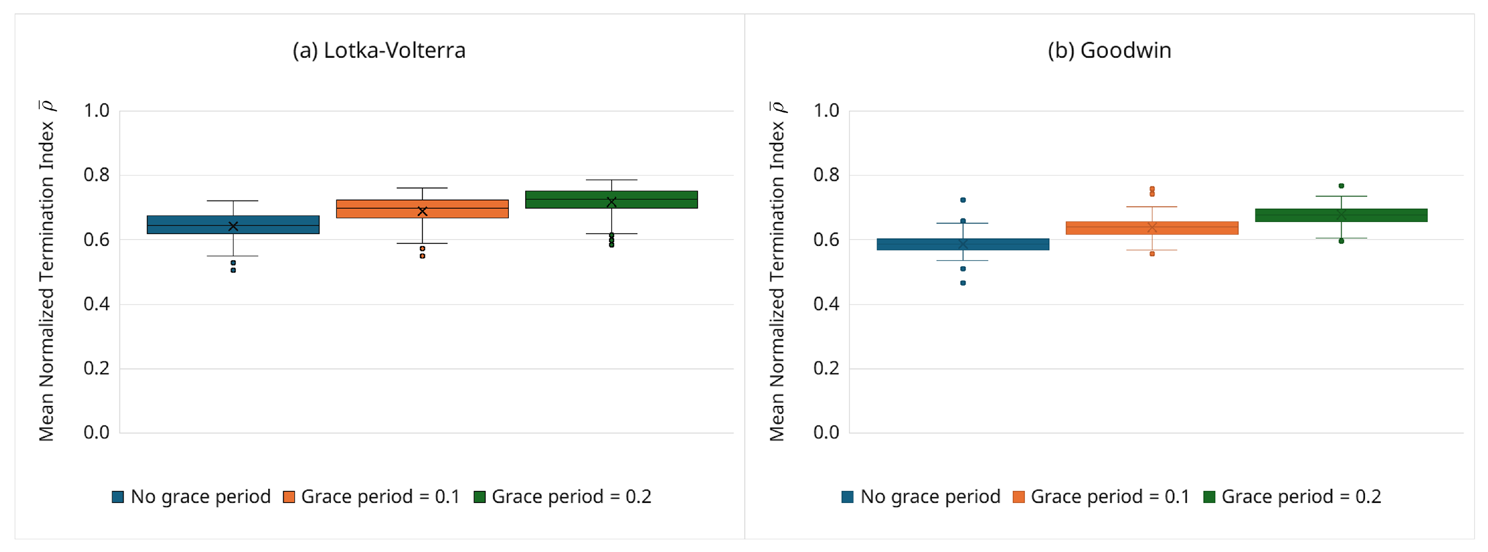Click the green legend swatch in Goodwin chart
The height and width of the screenshot is (552, 1488).
(x=1209, y=497)
